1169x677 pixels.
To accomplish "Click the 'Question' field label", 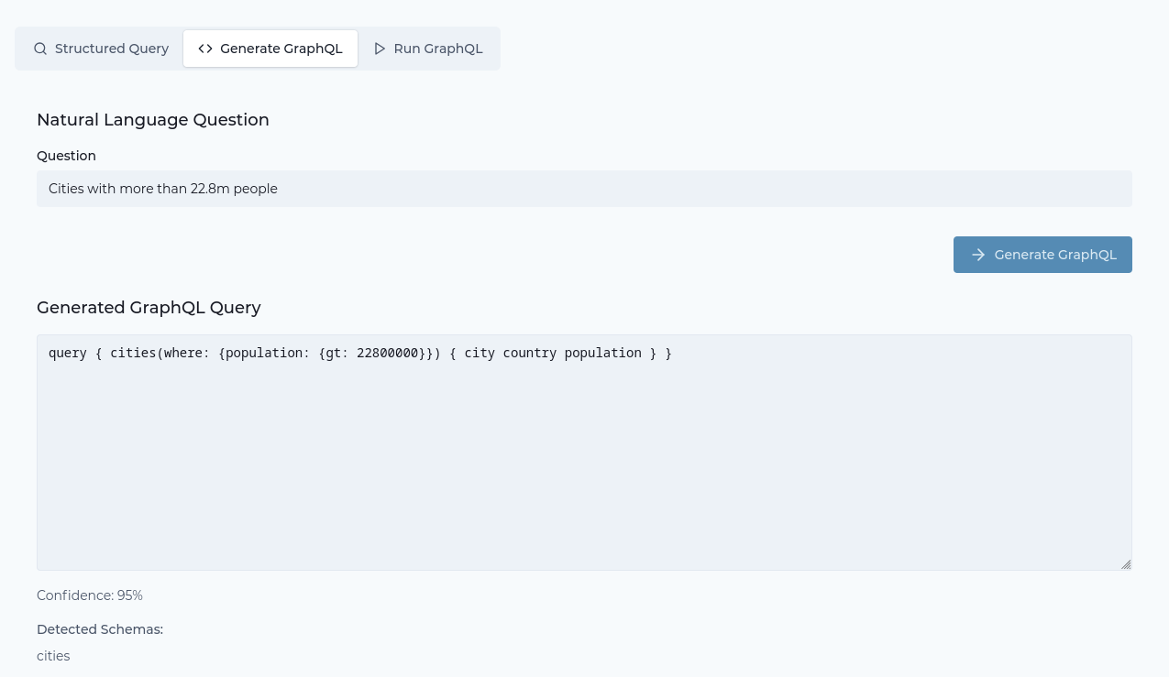I will point(66,156).
